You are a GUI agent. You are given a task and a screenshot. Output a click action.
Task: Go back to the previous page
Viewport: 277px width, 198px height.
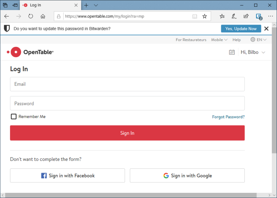tap(7, 16)
